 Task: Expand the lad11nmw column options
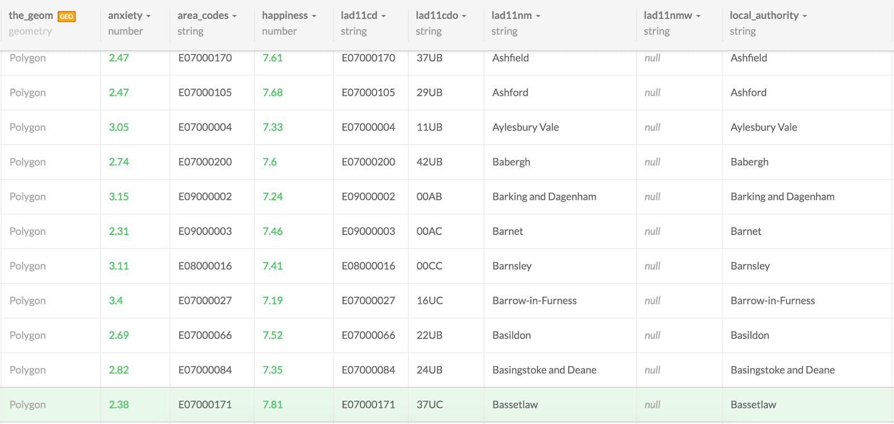pos(698,16)
